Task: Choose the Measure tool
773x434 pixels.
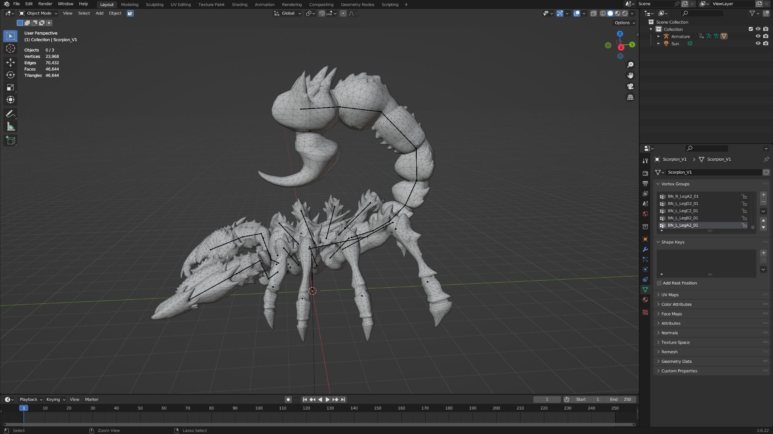Action: point(10,127)
